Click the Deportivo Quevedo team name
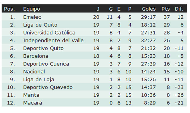The image size is (190, 113). (x=48, y=87)
